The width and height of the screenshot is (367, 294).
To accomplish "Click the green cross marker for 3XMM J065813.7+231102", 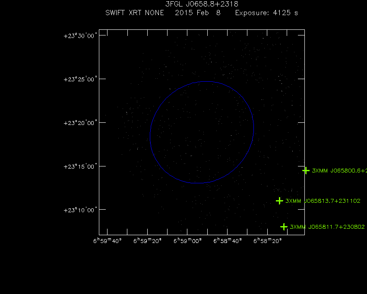I will [279, 201].
